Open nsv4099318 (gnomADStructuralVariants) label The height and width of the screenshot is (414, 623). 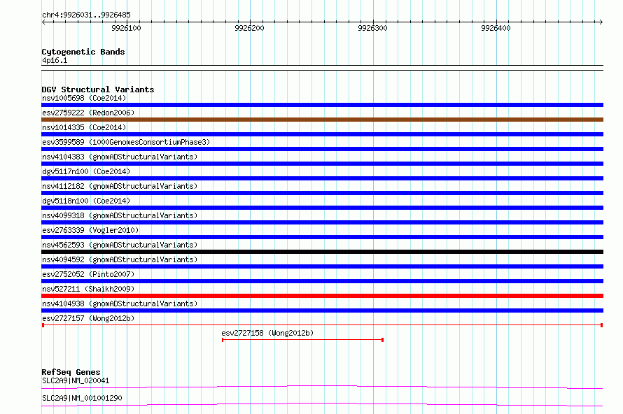[120, 215]
